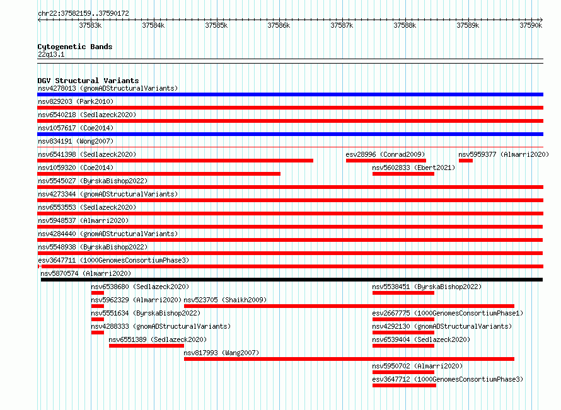
Task: Select variant esv28996 (Conrad2009)
Action: point(385,154)
